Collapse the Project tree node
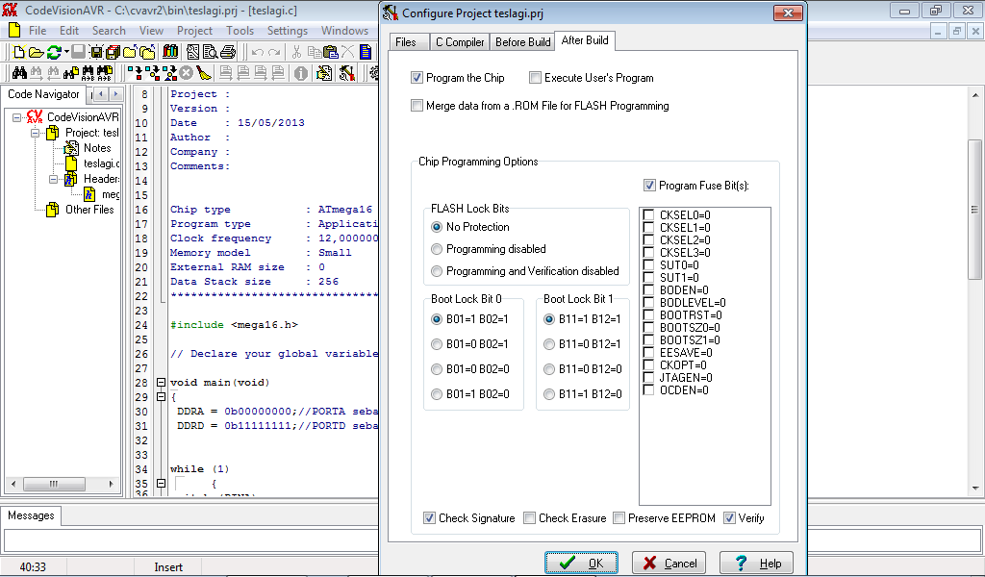This screenshot has height=577, width=985. pos(36,133)
